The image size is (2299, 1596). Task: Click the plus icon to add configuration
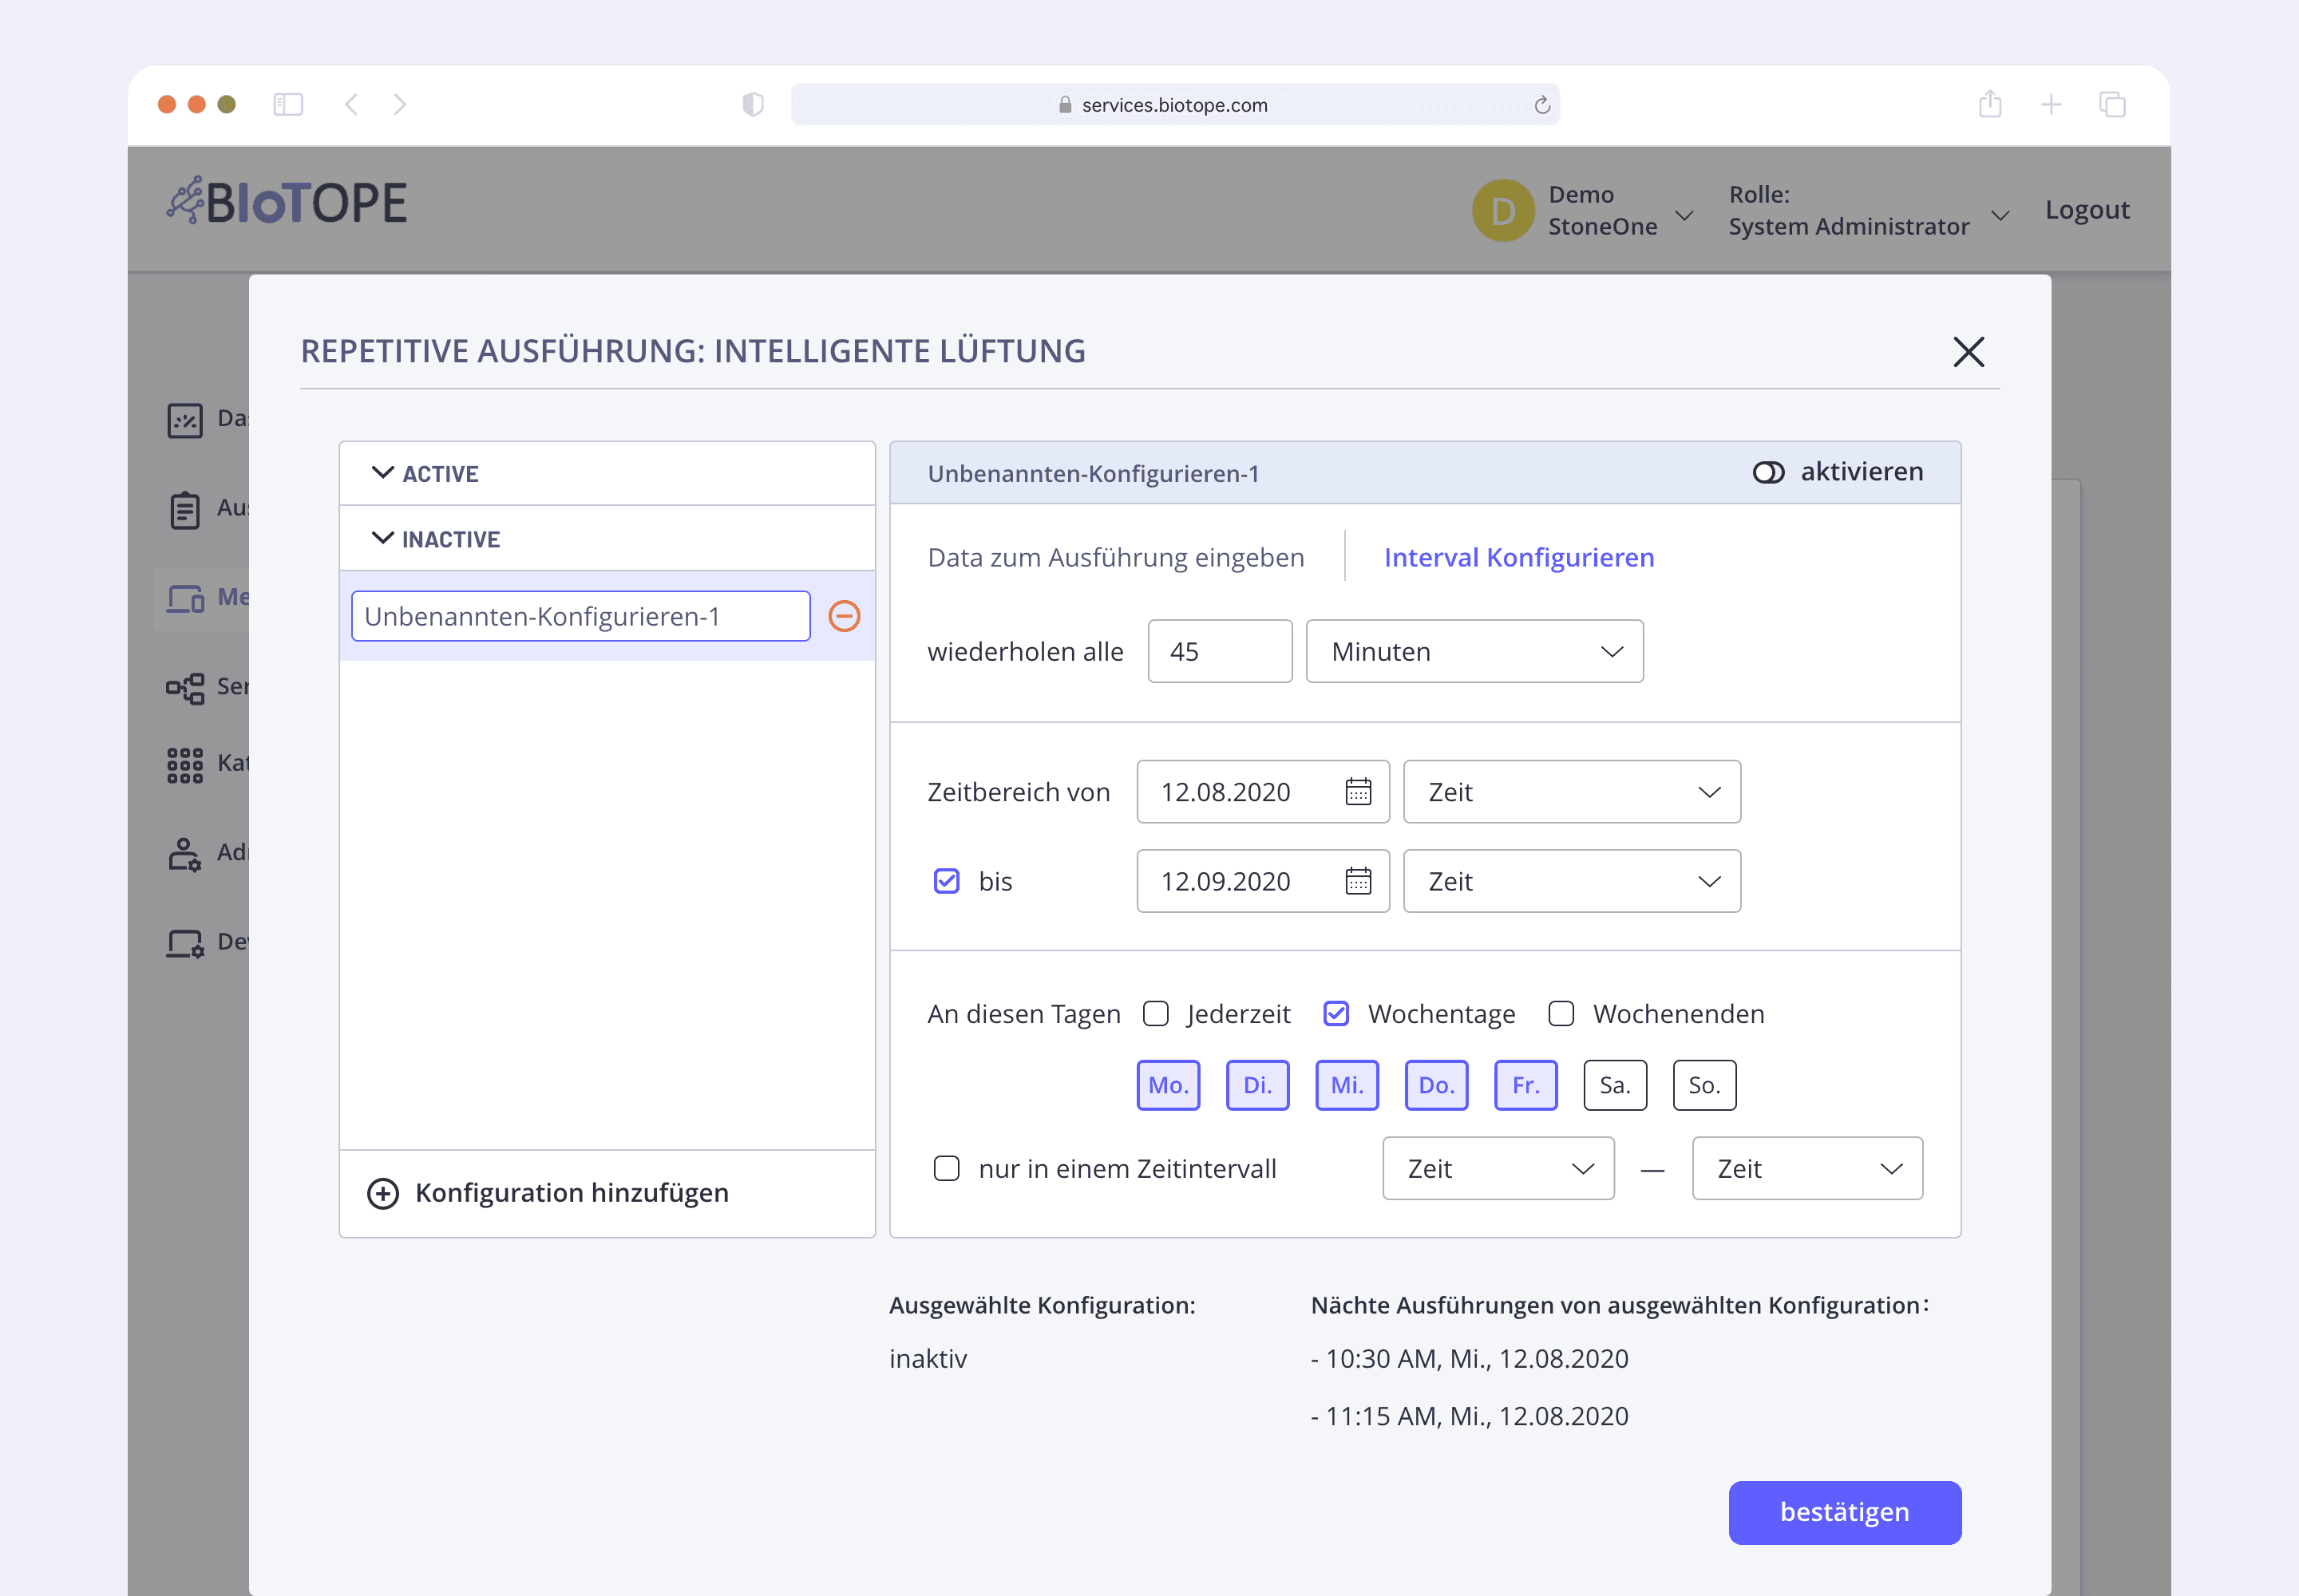383,1193
